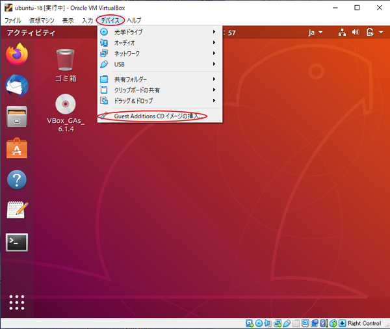Launch Thunderbird mail from the dock
Image resolution: width=390 pixels, height=329 pixels.
pos(17,85)
